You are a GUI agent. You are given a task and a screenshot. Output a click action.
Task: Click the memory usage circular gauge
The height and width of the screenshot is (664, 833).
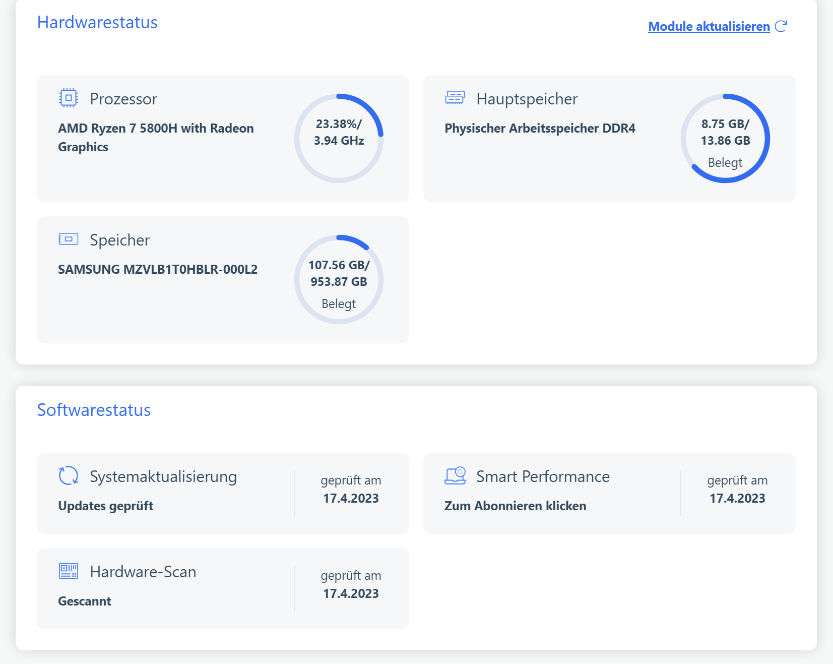coord(725,138)
